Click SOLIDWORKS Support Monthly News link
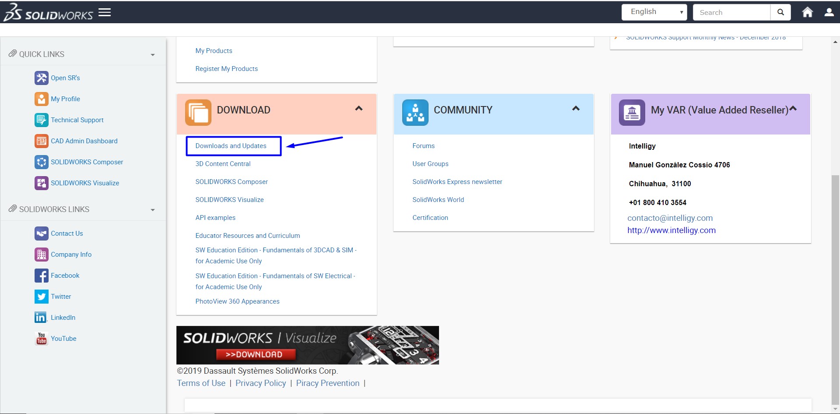 click(x=706, y=38)
